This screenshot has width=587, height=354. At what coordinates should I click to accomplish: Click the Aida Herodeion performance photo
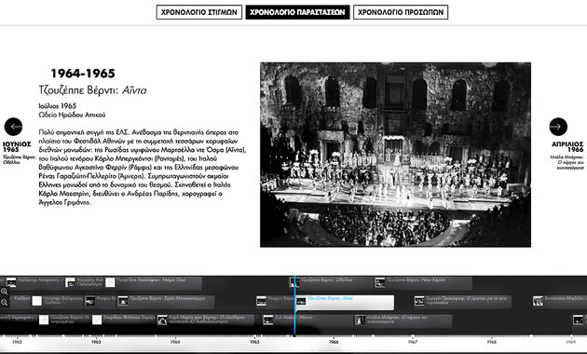point(395,155)
